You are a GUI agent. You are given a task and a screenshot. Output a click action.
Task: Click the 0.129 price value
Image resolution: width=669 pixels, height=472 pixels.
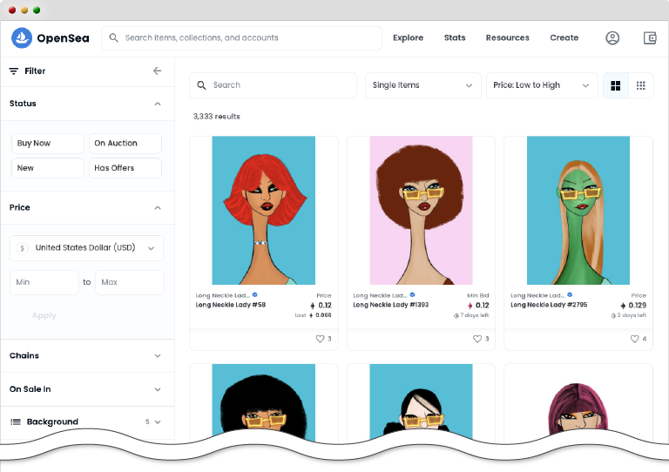coord(637,306)
